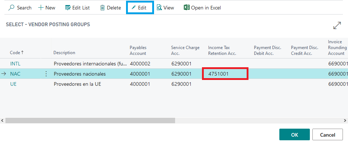Click the Delete trash can icon
This screenshot has width=348, height=145.
(102, 8)
